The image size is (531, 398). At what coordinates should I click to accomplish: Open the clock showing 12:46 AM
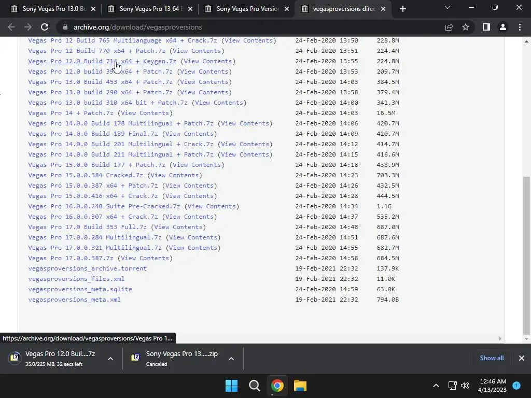(492, 386)
